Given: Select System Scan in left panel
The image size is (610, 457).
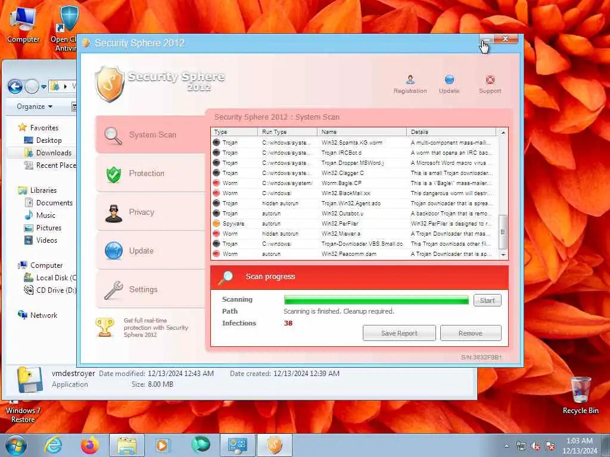Looking at the screenshot, I should 150,134.
